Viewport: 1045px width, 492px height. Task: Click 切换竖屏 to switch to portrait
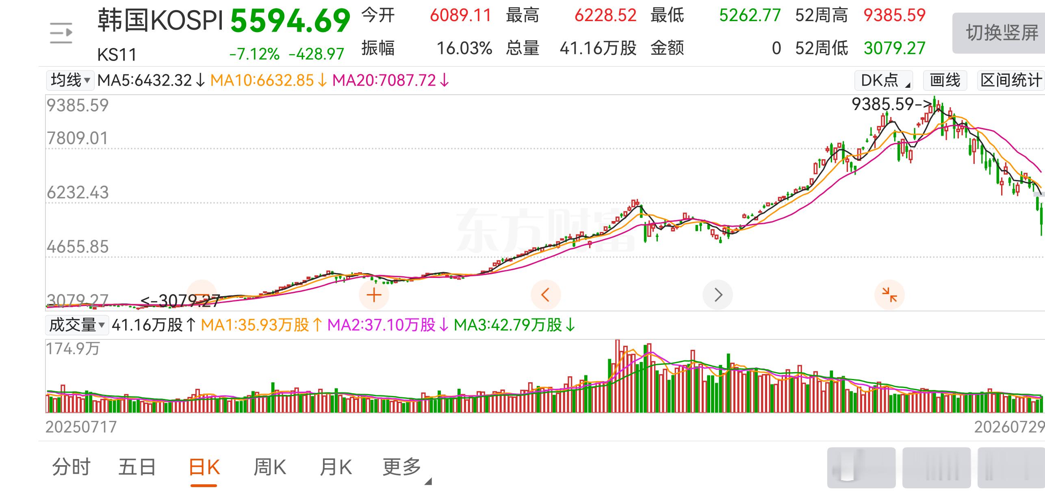[x=999, y=33]
